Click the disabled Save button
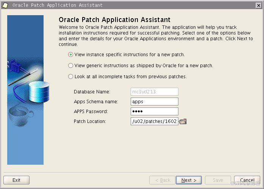 coord(218,180)
